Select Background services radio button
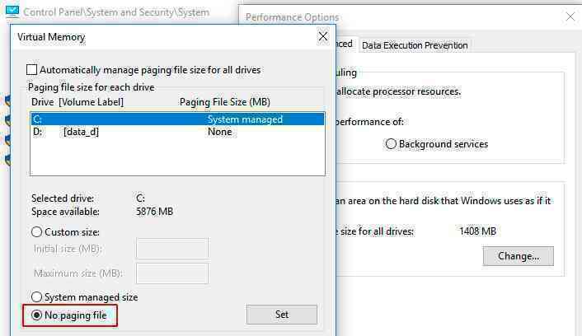This screenshot has width=582, height=336. tap(391, 144)
